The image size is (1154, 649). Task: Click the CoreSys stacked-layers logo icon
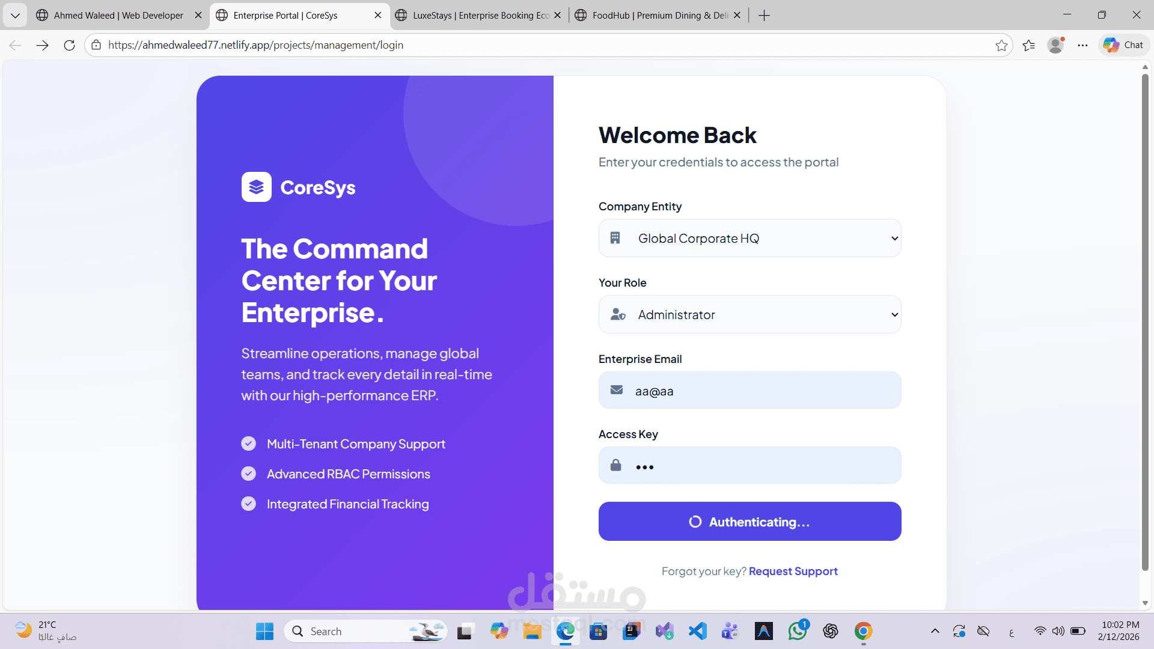[x=257, y=187]
